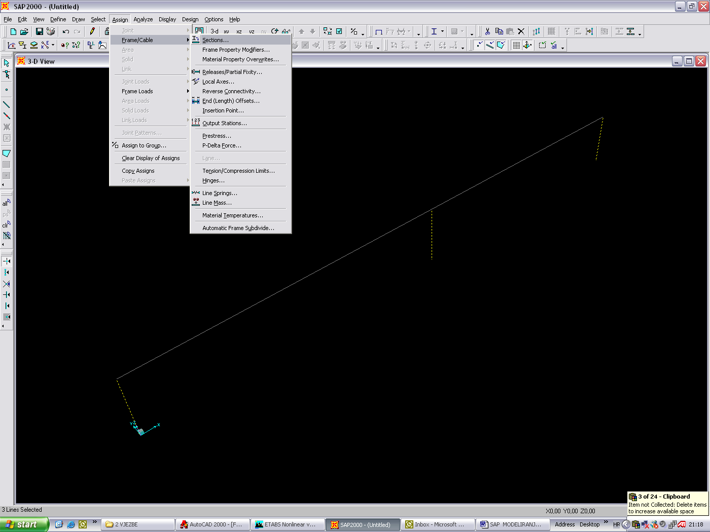Click the I-section frame property icon
Screen dimensions: 710x532
pos(434,31)
